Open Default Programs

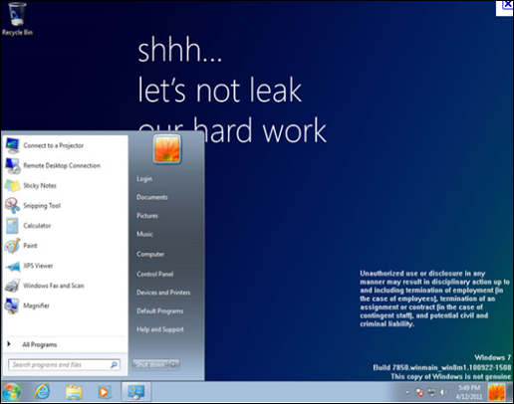(160, 311)
